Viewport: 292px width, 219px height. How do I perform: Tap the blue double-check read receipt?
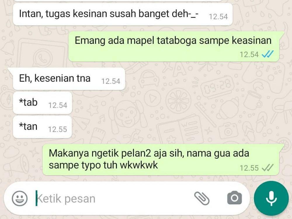pyautogui.click(x=267, y=54)
